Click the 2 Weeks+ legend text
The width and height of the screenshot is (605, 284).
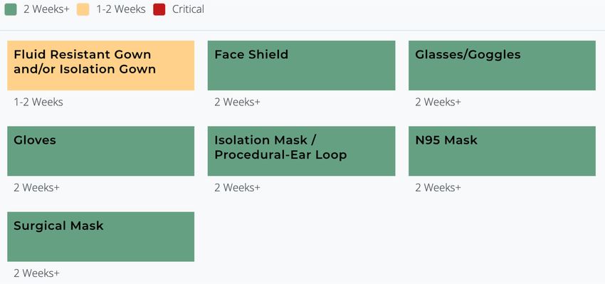click(x=46, y=9)
